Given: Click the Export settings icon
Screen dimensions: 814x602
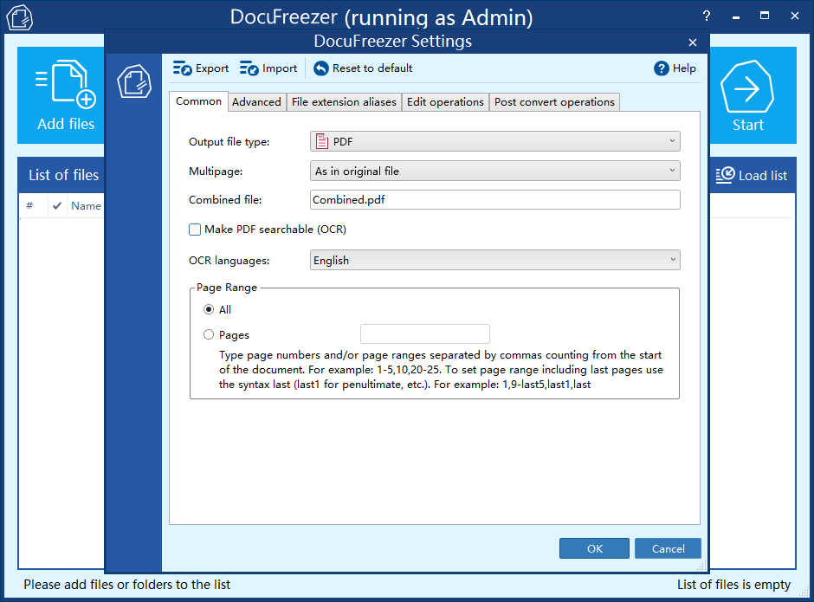Looking at the screenshot, I should pyautogui.click(x=182, y=68).
